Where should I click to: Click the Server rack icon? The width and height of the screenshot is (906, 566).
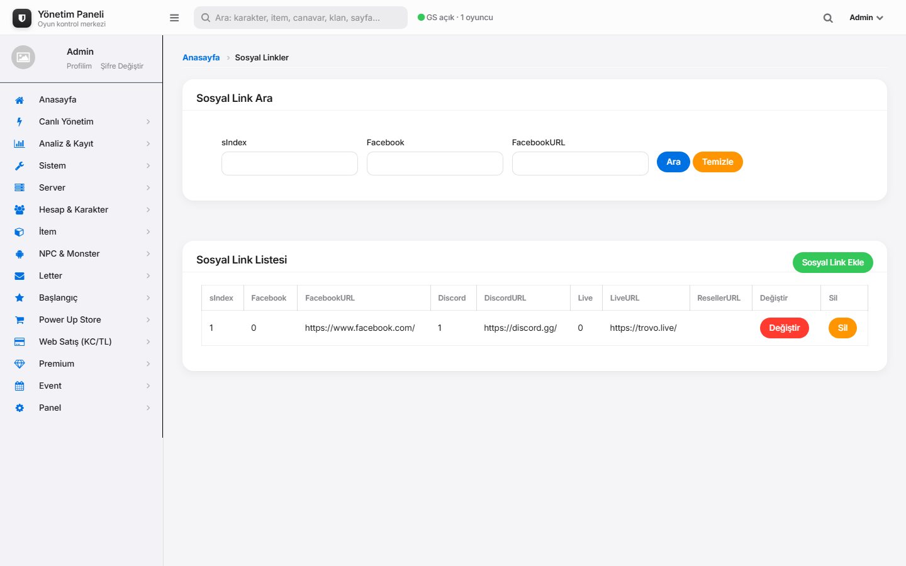20,188
